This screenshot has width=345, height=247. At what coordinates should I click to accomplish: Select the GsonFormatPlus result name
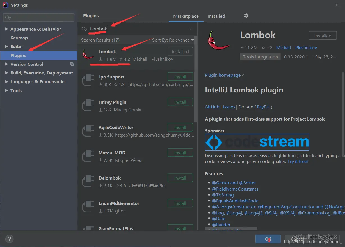pyautogui.click(x=116, y=228)
